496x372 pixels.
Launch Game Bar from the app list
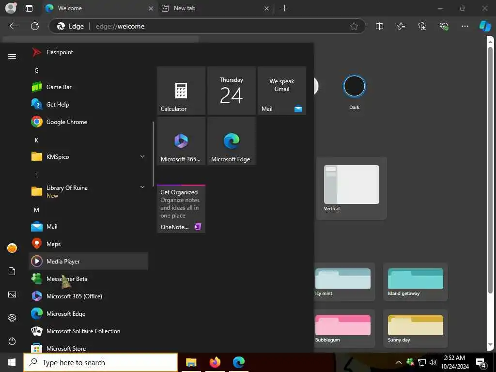coord(89,87)
